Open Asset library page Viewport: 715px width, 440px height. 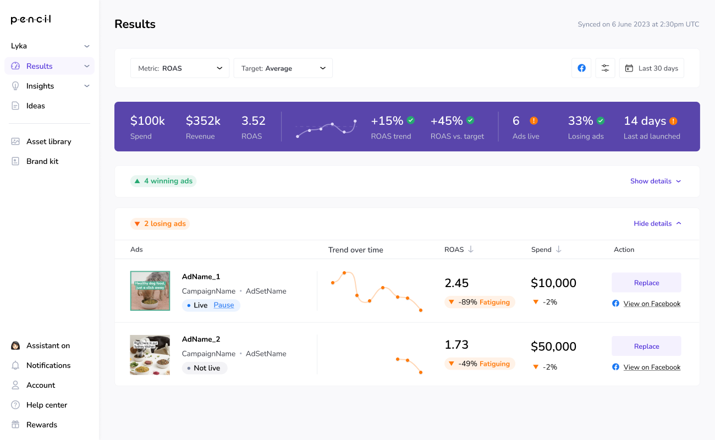(x=50, y=141)
